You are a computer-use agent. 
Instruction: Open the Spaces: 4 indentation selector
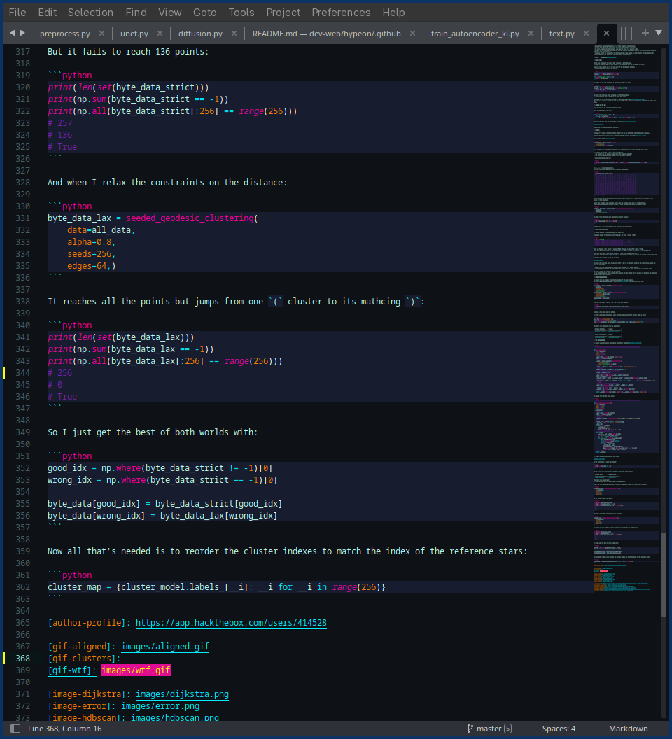pyautogui.click(x=559, y=729)
